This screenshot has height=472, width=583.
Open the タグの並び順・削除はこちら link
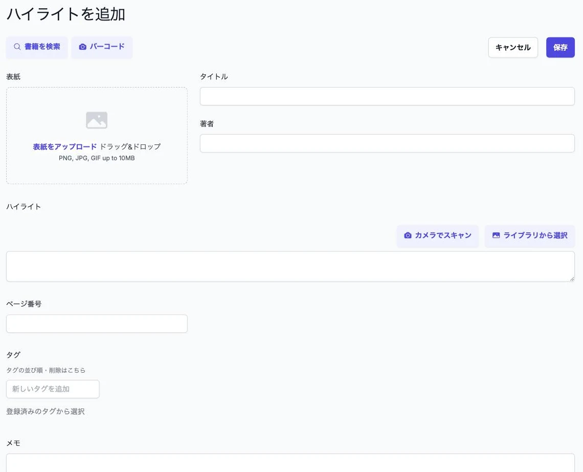click(x=46, y=370)
